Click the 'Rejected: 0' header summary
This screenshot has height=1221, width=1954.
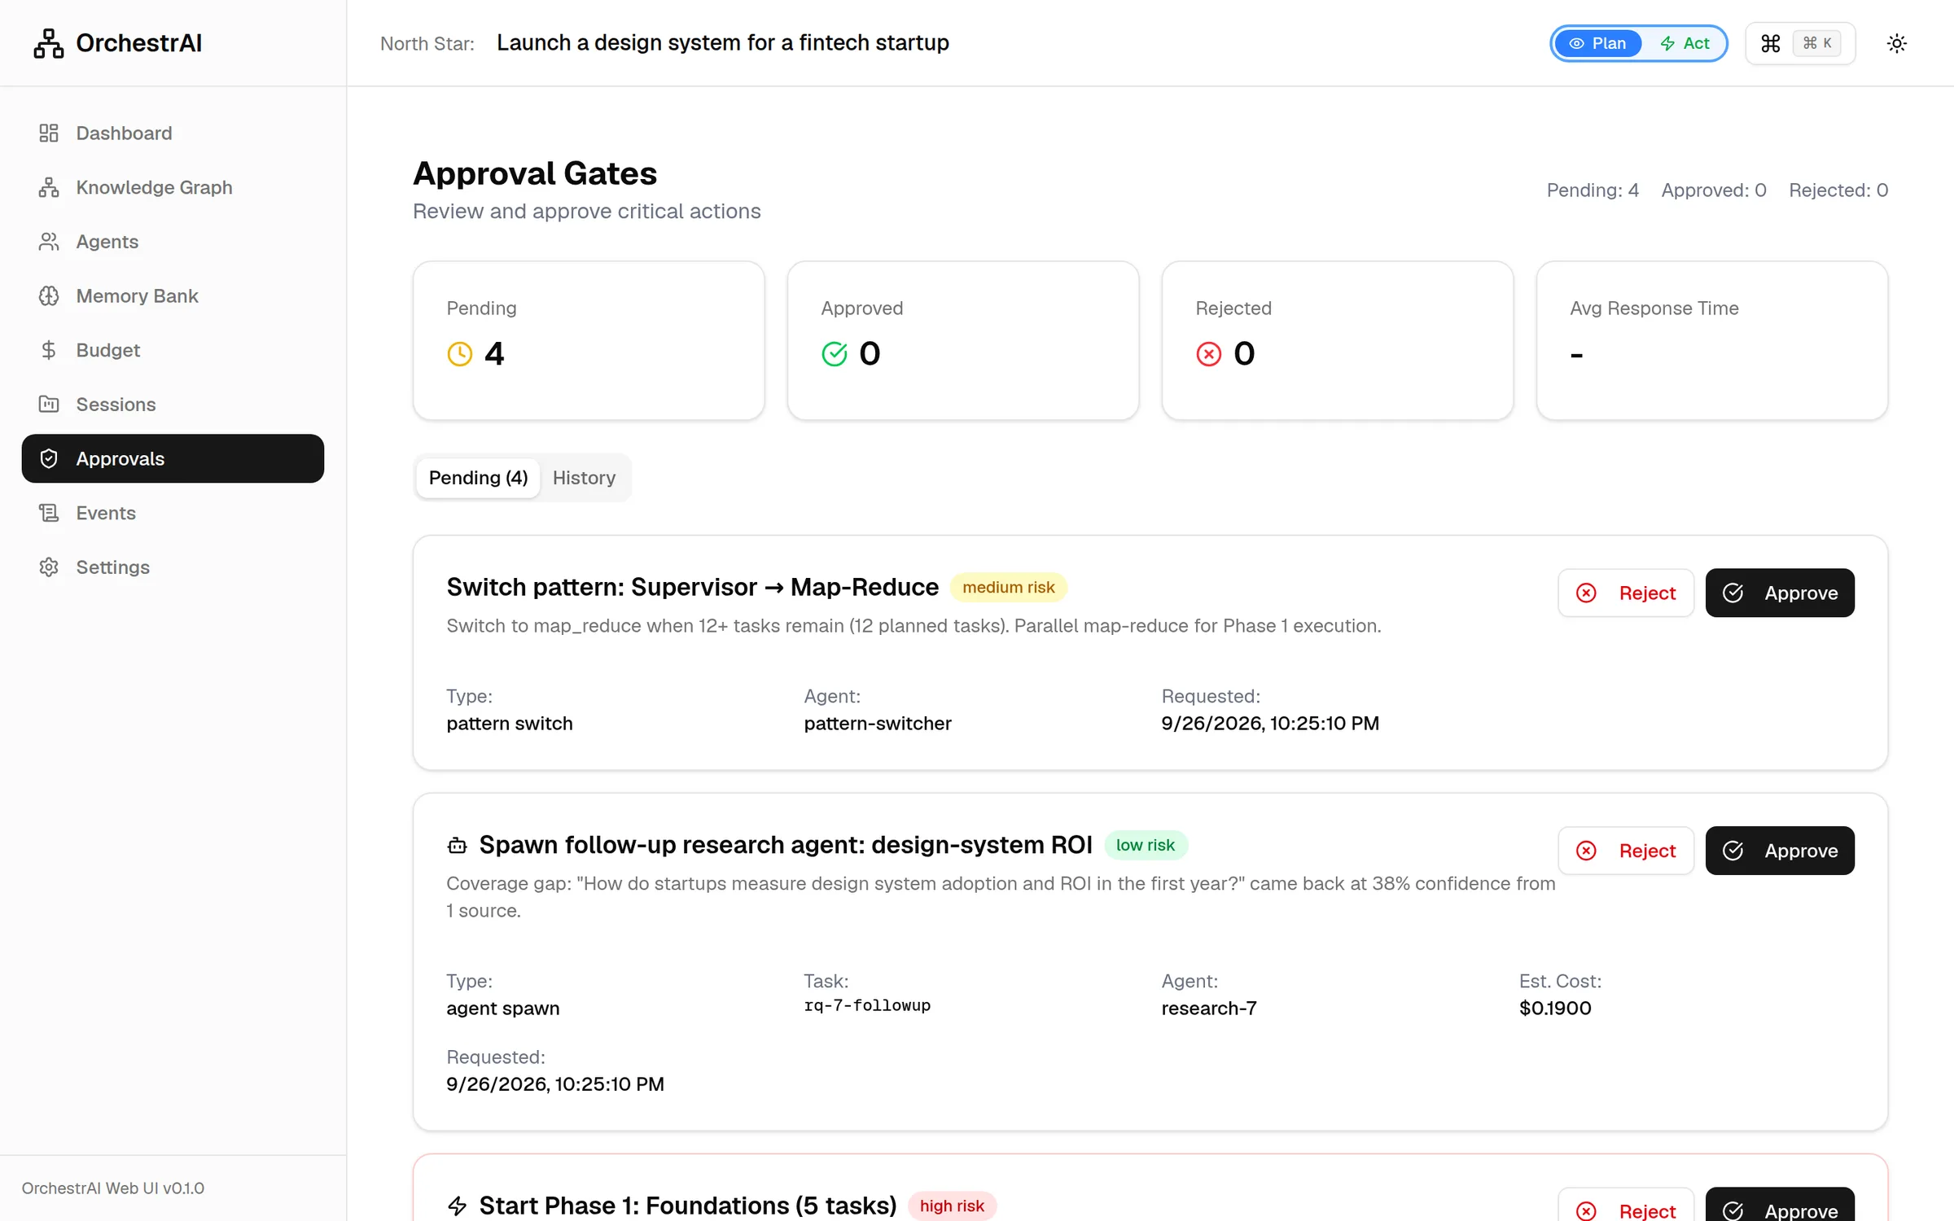(1838, 190)
